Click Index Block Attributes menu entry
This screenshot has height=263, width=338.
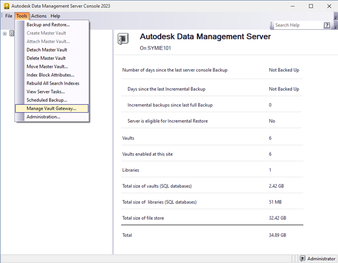coord(52,75)
